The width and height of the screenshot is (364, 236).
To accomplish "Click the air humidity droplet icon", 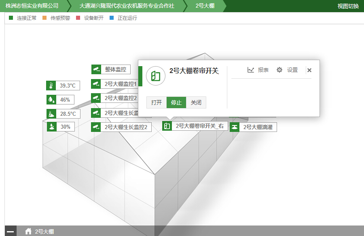I will (x=49, y=99).
